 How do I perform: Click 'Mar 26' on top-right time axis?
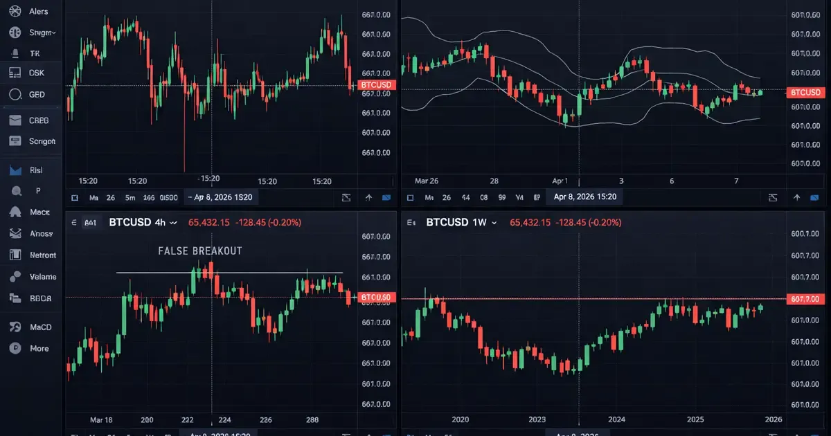pyautogui.click(x=427, y=181)
